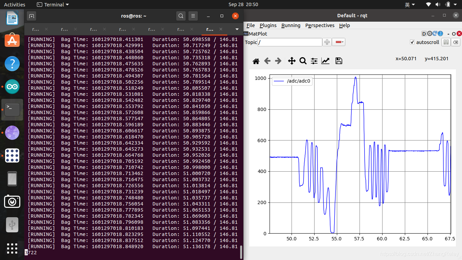Viewport: 462px width, 260px height.
Task: Click the Default - rqt window title
Action: [x=352, y=16]
